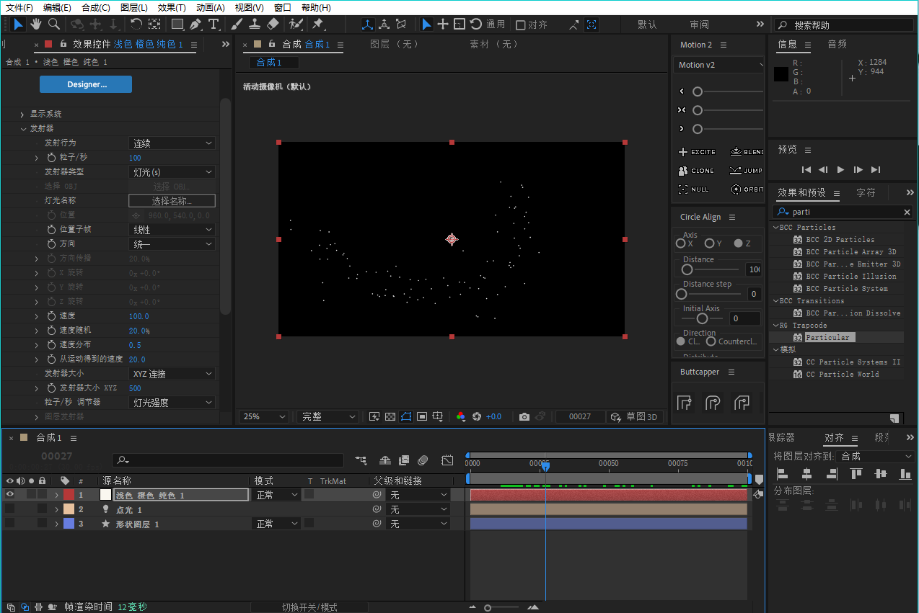Toggle visibility box for 点光 1 layer
919x613 pixels.
10,509
